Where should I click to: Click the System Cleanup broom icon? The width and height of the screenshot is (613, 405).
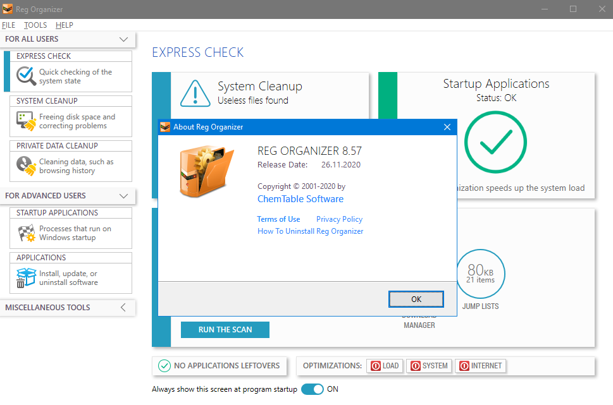click(26, 121)
